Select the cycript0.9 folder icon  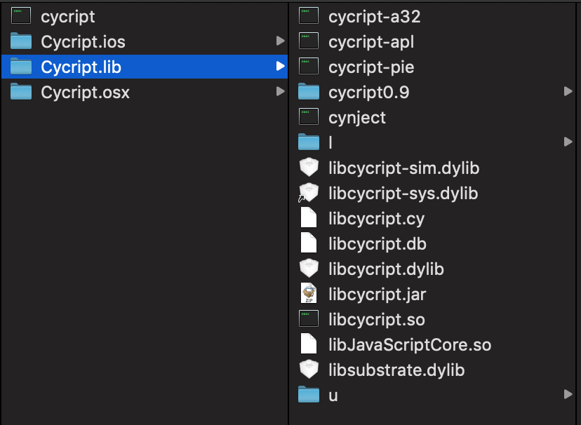(x=309, y=91)
